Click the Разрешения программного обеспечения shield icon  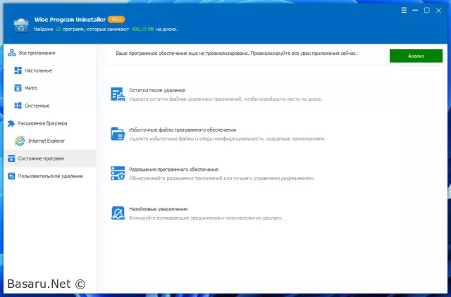pos(118,173)
